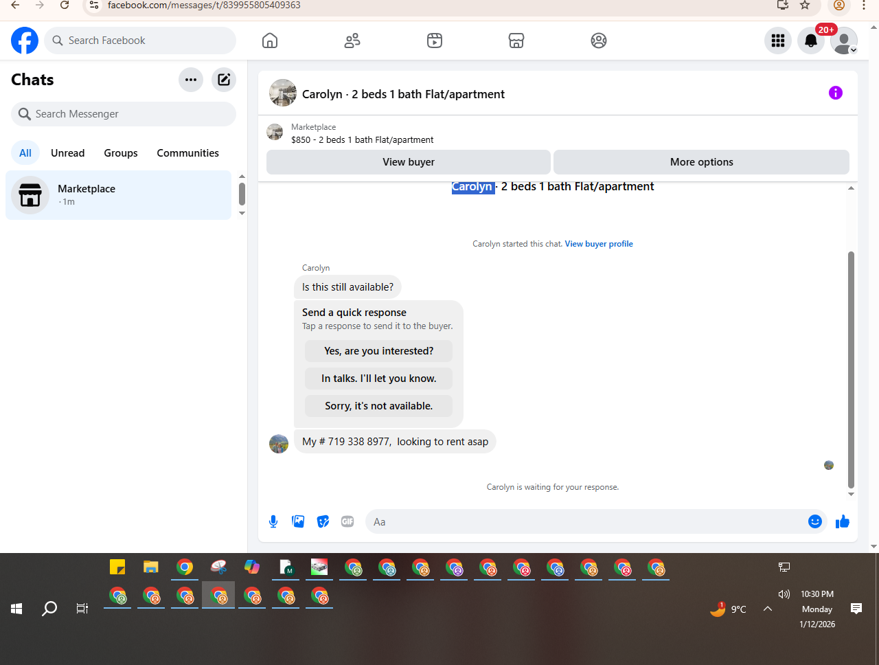Open Task View on the taskbar

[82, 609]
